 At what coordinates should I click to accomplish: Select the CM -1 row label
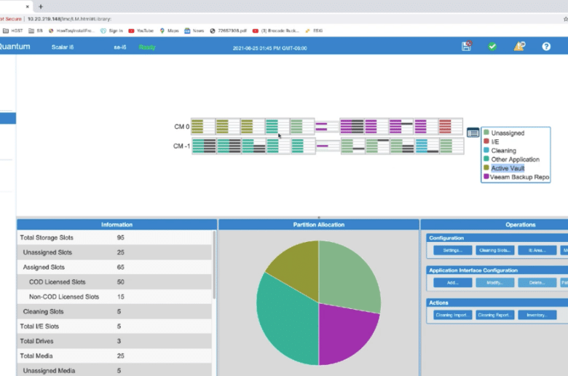pos(181,146)
